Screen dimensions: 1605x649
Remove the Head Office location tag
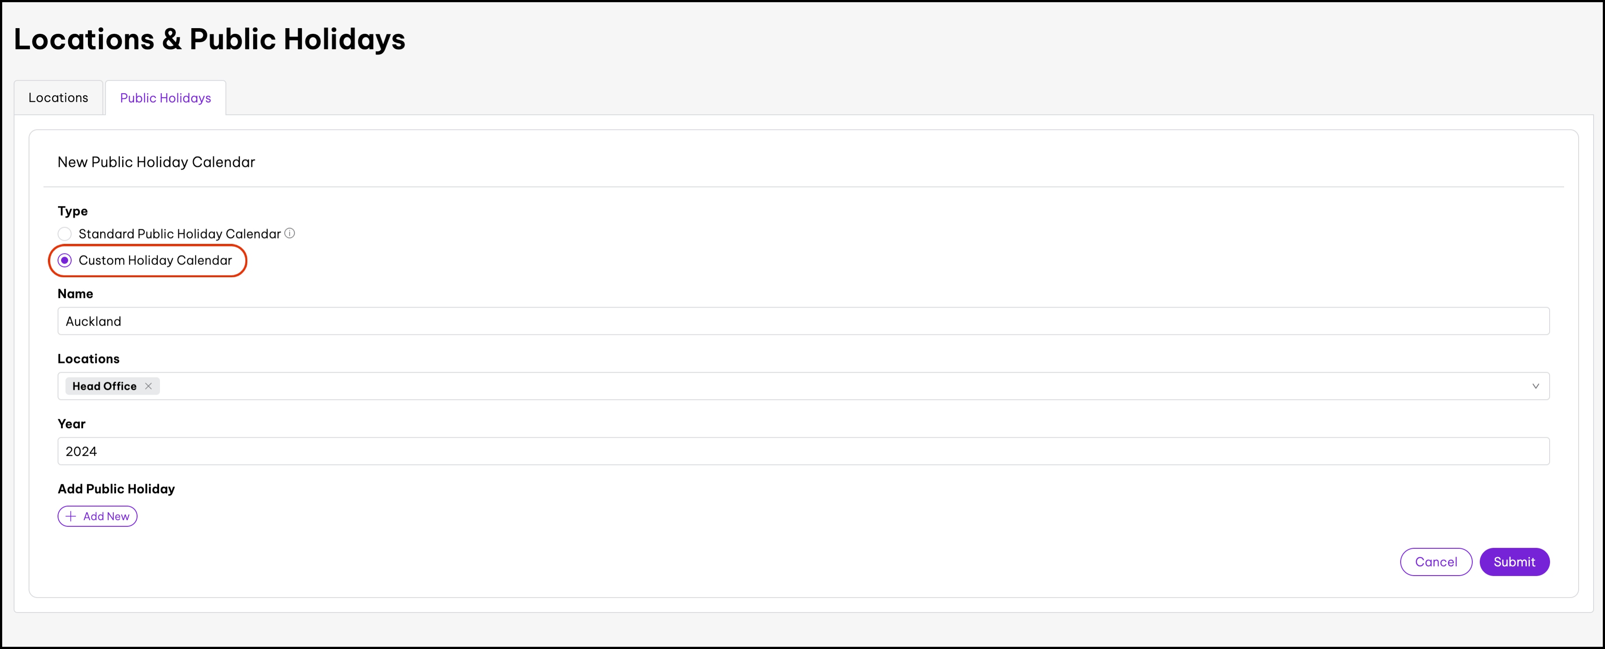(149, 386)
